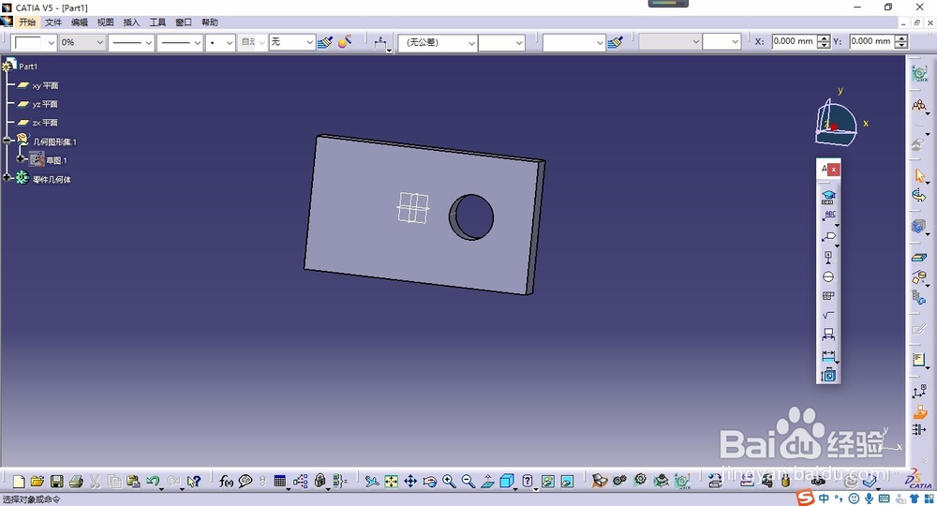
Task: Click the compass at top right
Action: 836,124
